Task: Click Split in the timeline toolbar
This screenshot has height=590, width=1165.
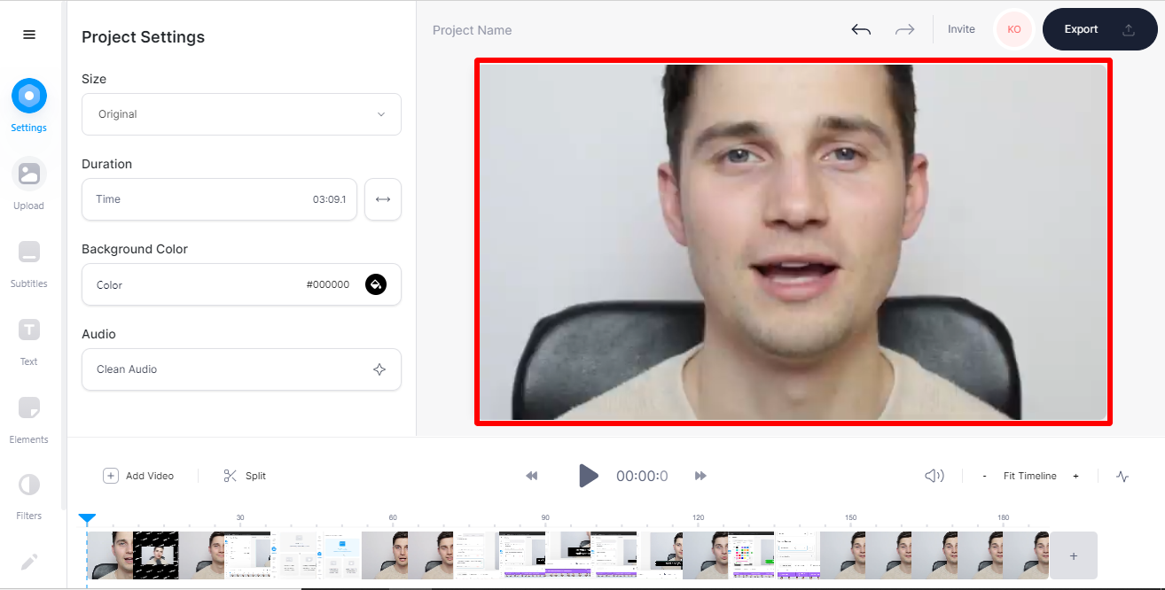Action: tap(245, 476)
